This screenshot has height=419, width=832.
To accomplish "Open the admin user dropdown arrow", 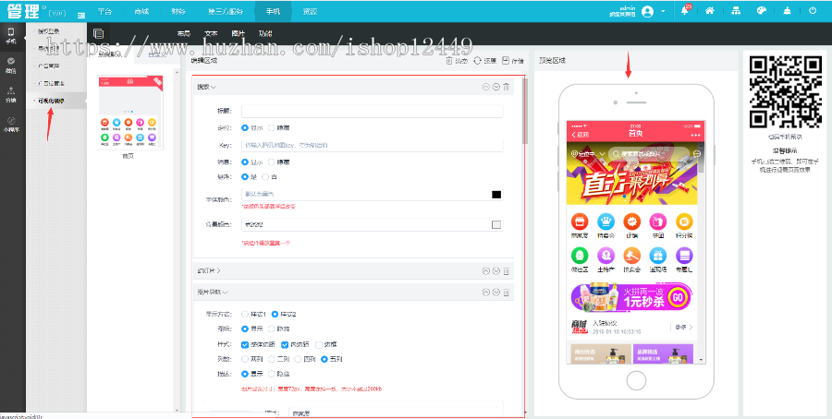I will pos(663,11).
